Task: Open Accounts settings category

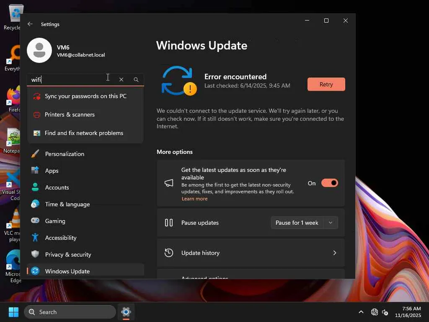Action: pyautogui.click(x=85, y=187)
